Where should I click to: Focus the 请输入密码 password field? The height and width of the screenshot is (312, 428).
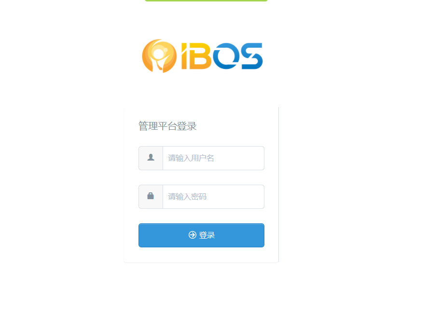[x=213, y=197]
